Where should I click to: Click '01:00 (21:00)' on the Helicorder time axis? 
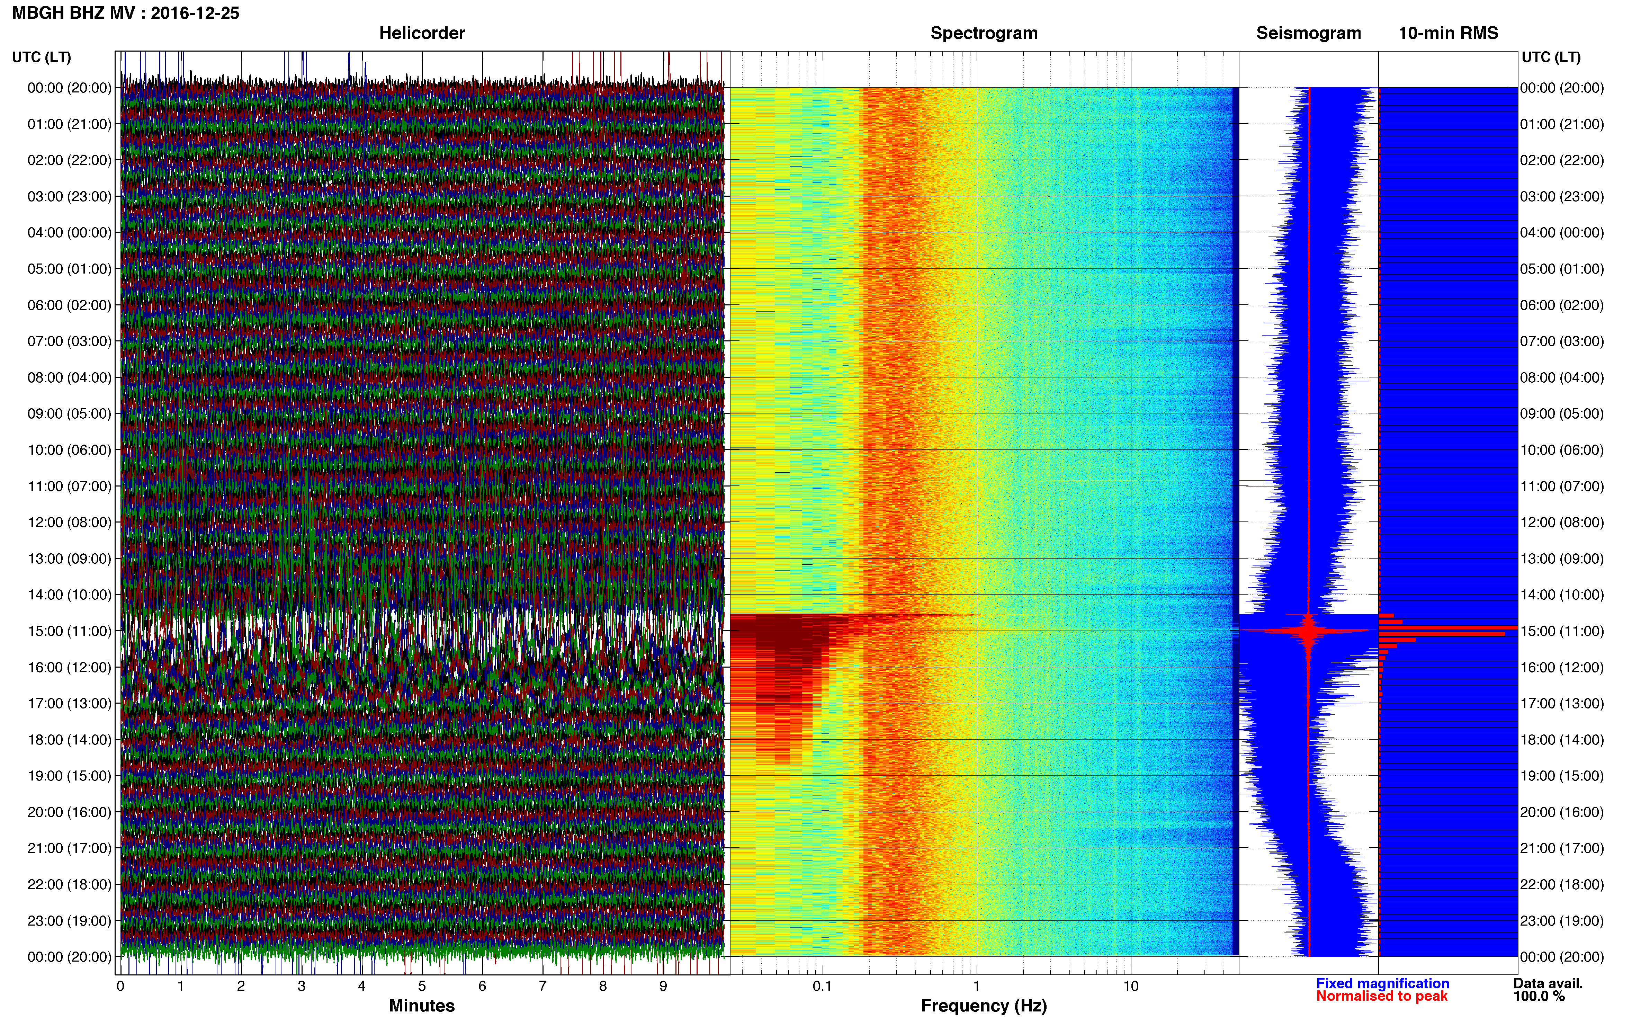pos(69,124)
